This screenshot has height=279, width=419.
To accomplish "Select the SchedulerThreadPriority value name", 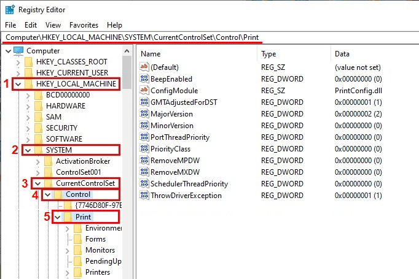I will 189,184.
